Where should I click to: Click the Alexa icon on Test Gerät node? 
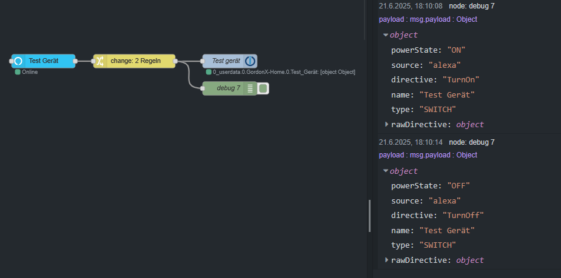[18, 61]
